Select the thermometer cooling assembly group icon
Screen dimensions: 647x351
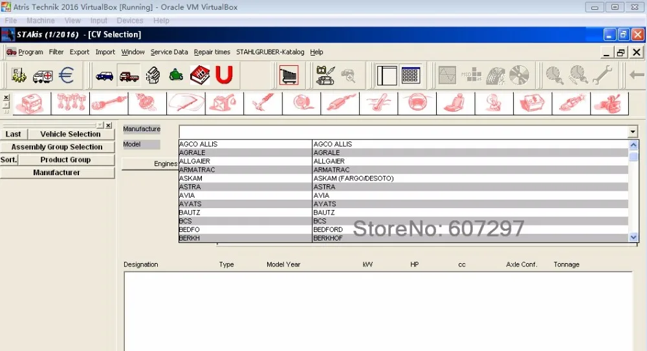[x=378, y=103]
